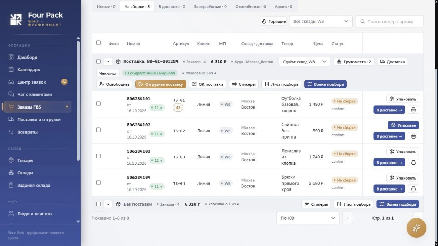Check the Без поставки group checkbox
This screenshot has height=246, width=438.
pos(98,204)
